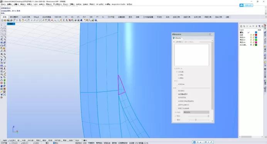This screenshot has width=267, height=144.
Task: Switch to the VSR-MR toolbar tab
Action: click(58, 17)
